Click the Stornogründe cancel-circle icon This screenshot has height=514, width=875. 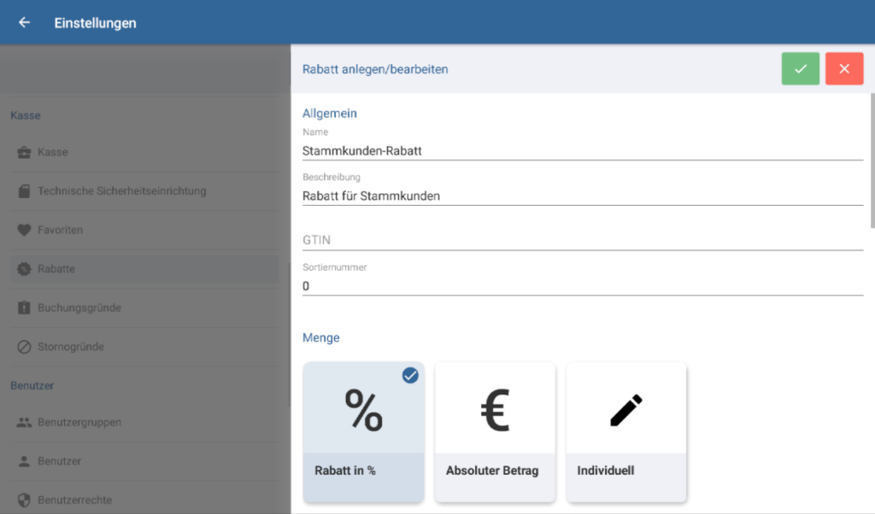pyautogui.click(x=24, y=347)
